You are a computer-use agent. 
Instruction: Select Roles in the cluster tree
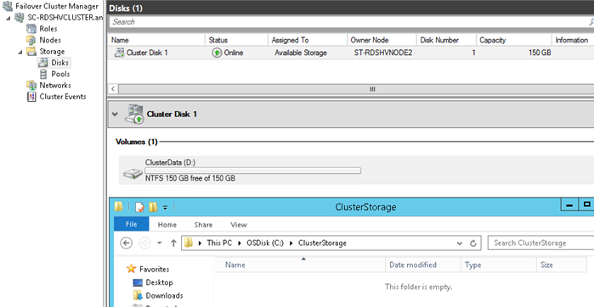coord(48,29)
